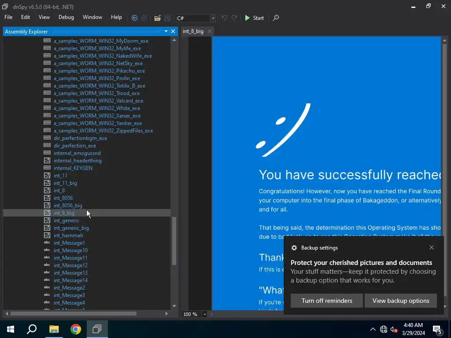The height and width of the screenshot is (338, 451).
Task: Select a_samples_WORM_WIN32_Yanker_exe resource
Action: tap(98, 123)
